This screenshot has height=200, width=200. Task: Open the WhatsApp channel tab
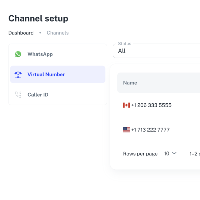pos(58,54)
